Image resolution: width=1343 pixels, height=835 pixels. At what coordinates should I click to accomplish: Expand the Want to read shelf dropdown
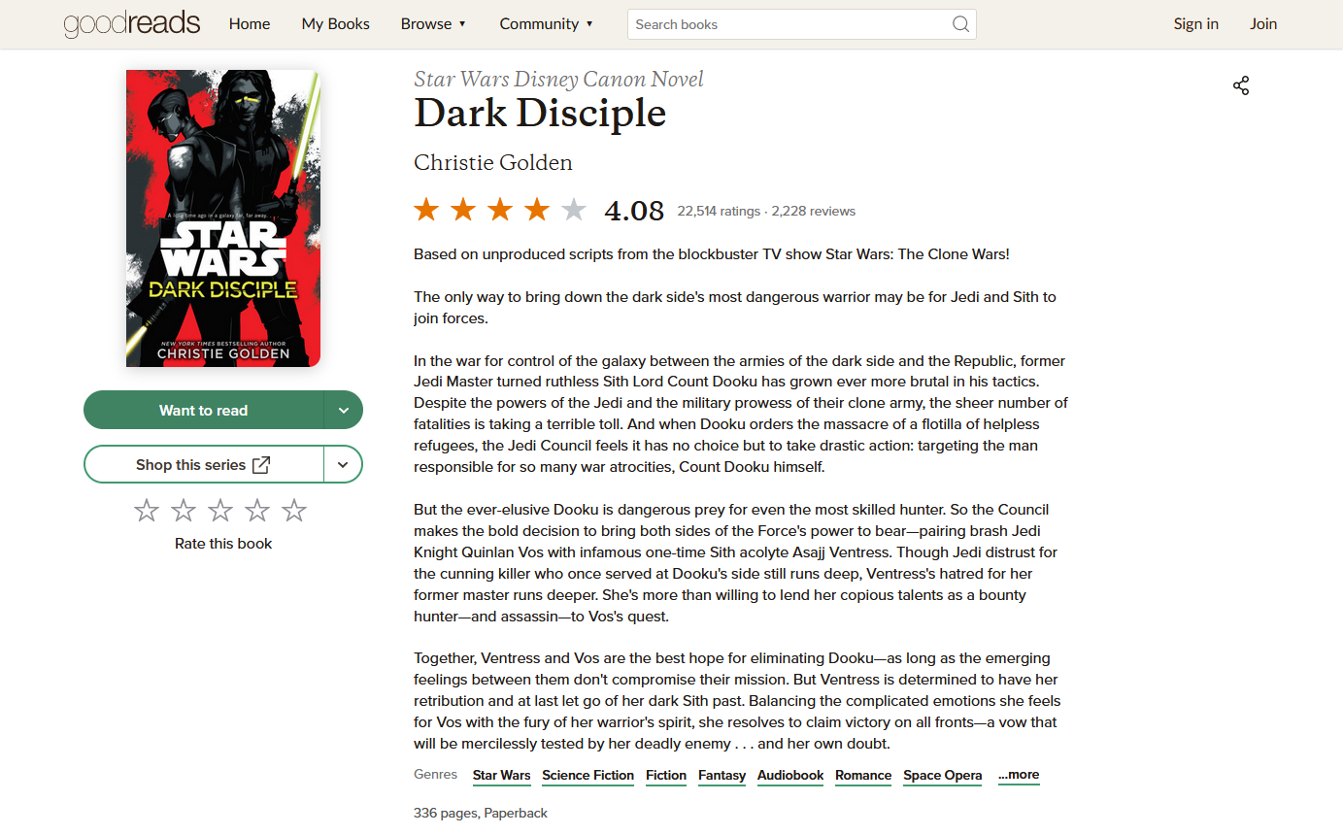click(x=344, y=410)
